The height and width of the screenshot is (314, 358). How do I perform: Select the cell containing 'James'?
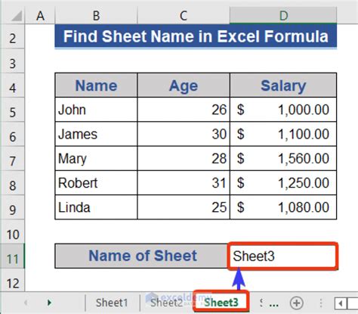(x=96, y=134)
